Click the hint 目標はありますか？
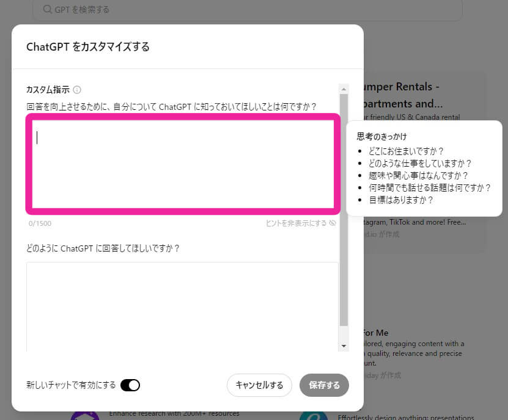This screenshot has height=420, width=508. (x=401, y=200)
